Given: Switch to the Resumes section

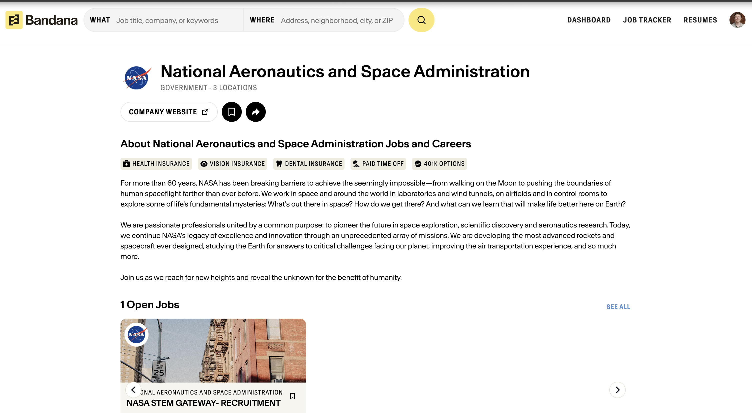Looking at the screenshot, I should 700,20.
